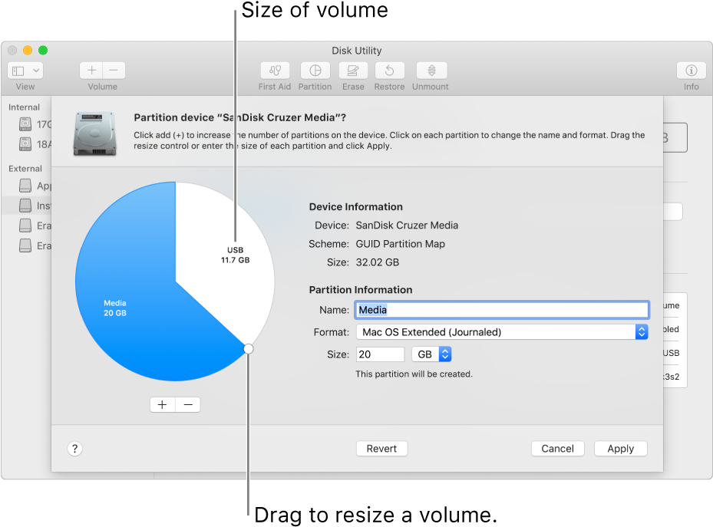
Task: Click the Help question mark button
Action: click(74, 448)
